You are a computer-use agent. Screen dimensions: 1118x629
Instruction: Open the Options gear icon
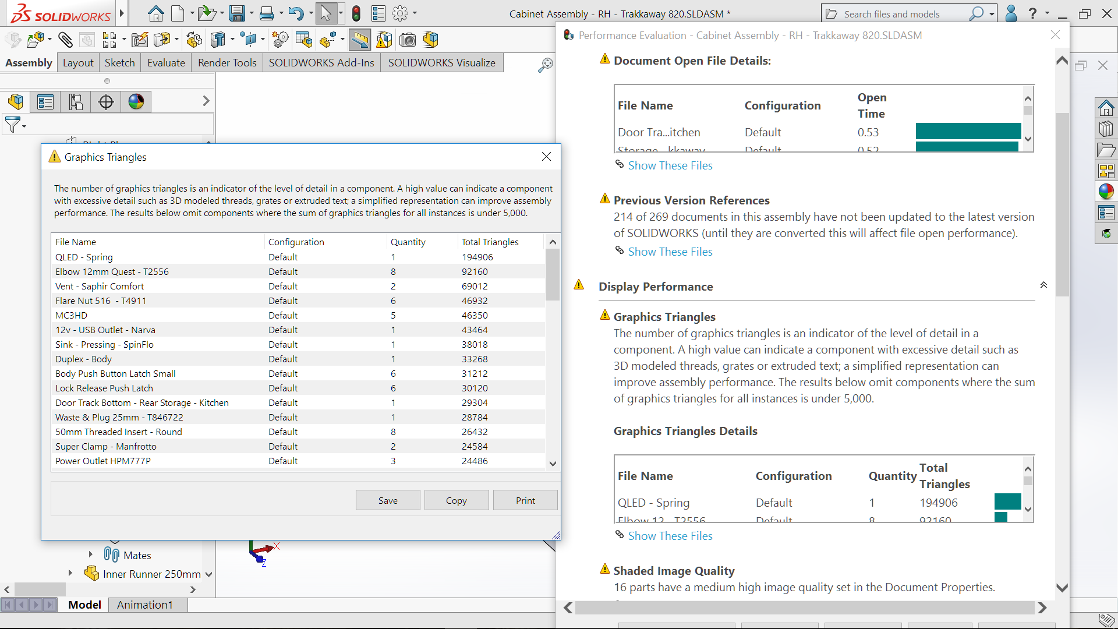(400, 13)
